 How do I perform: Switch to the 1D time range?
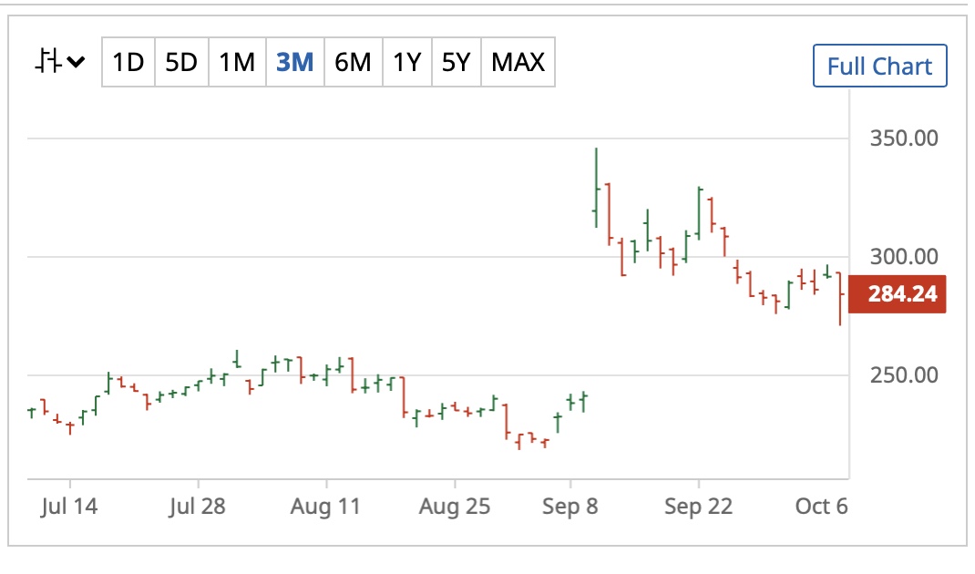(128, 62)
